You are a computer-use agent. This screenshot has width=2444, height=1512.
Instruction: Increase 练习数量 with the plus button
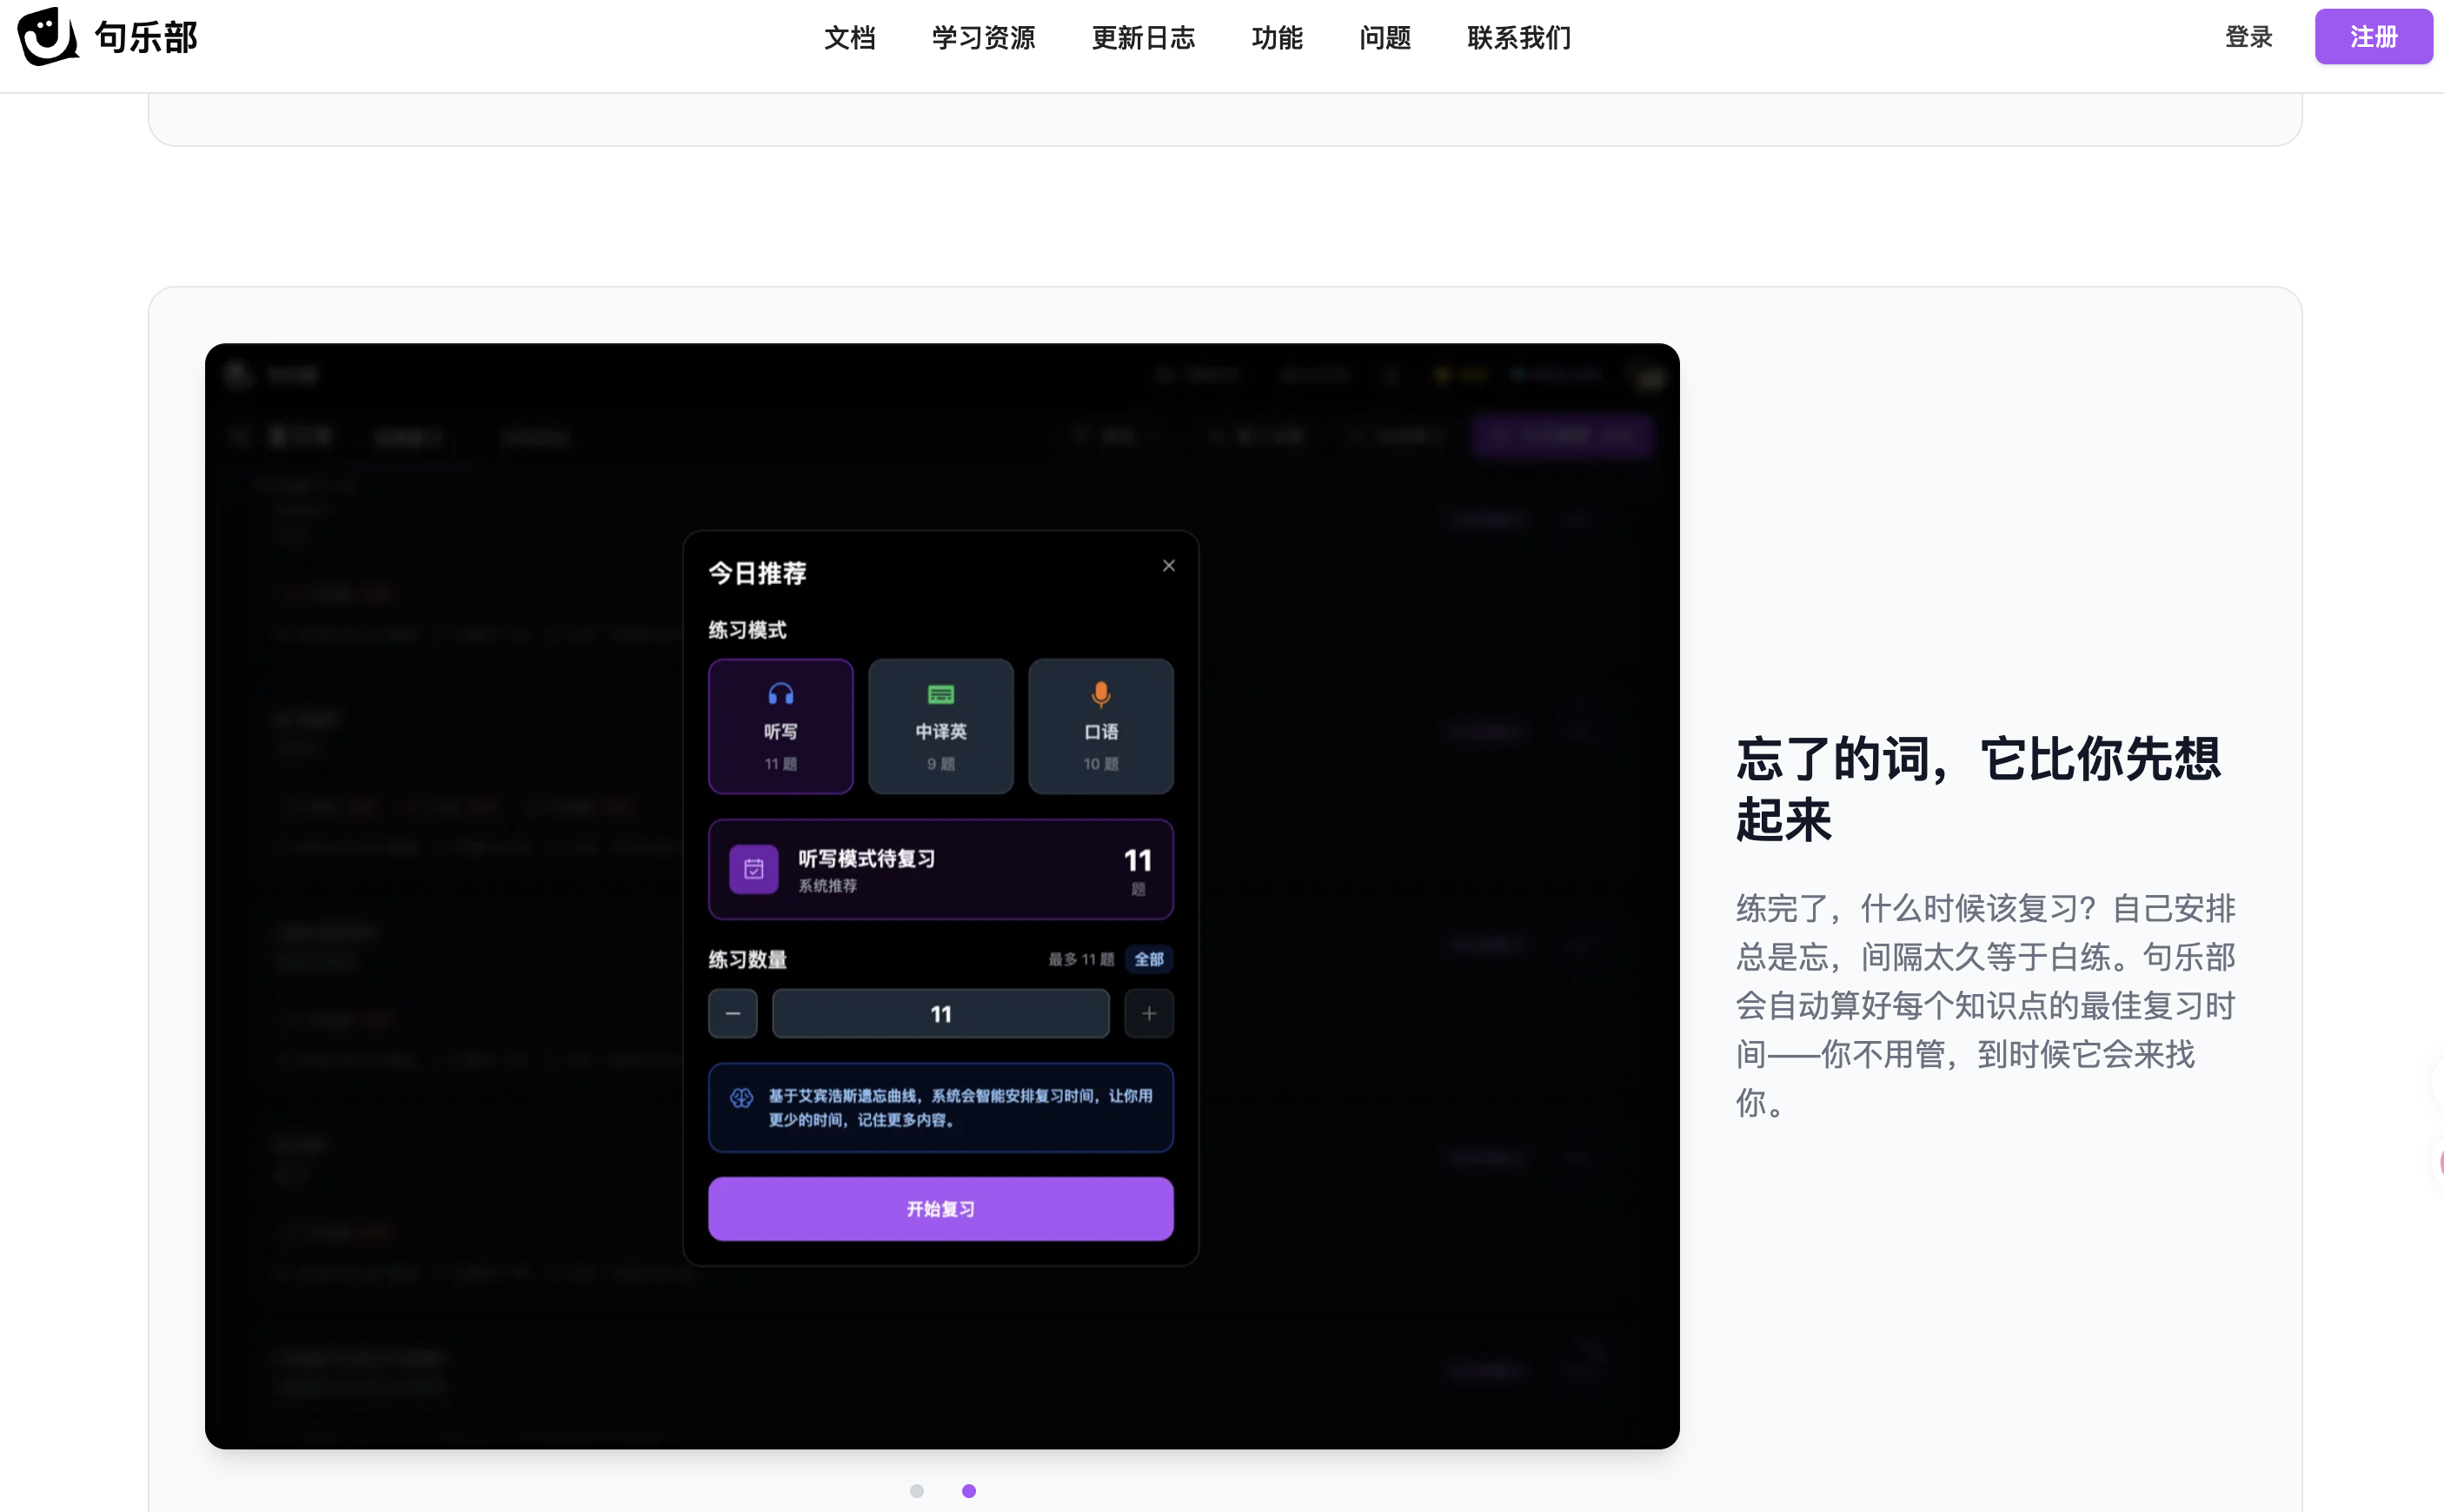coord(1149,1014)
